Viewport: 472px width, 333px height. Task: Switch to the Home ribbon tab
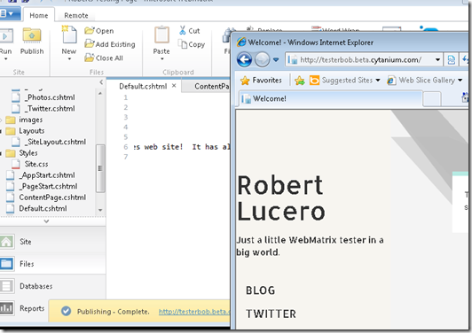[x=38, y=15]
